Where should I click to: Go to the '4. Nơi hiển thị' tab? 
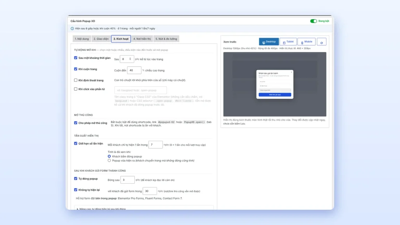point(142,39)
